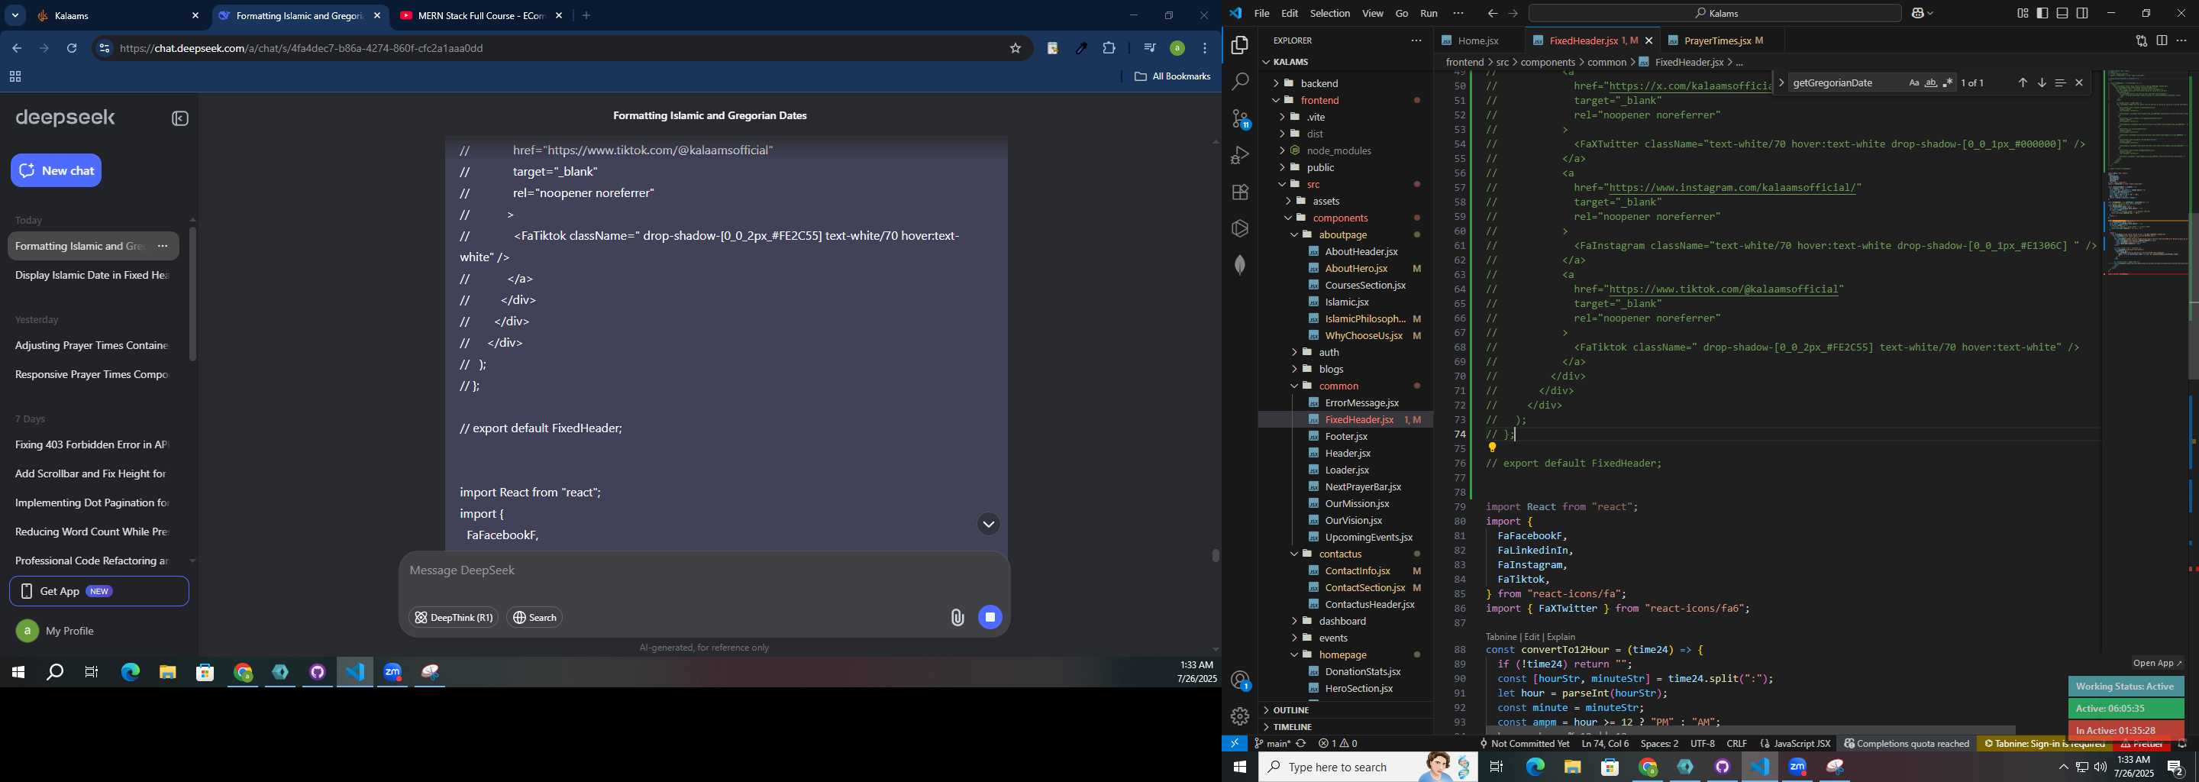
Task: Switch to Home.jsx editor tab
Action: coord(1477,40)
